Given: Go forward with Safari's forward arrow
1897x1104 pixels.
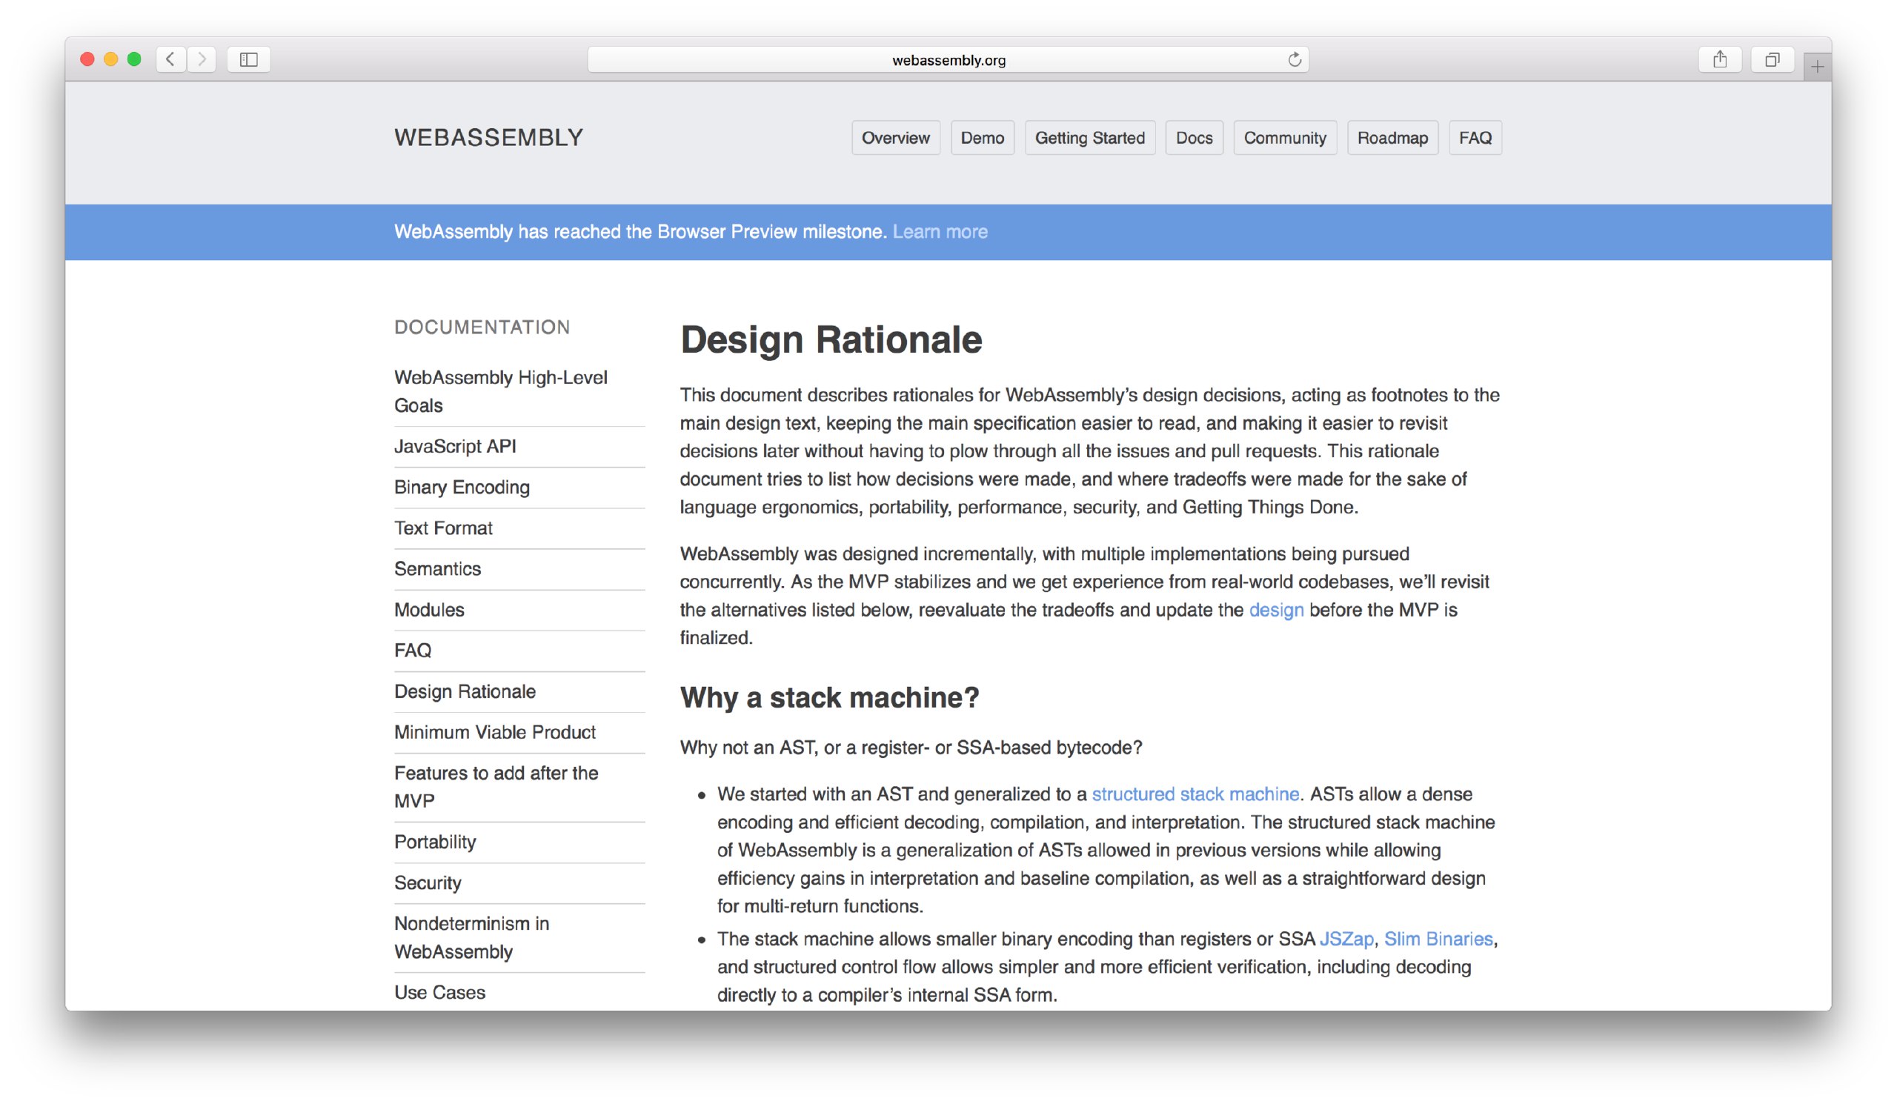Looking at the screenshot, I should click(202, 59).
